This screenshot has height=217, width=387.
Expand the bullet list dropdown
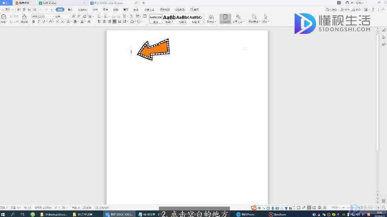coord(102,16)
